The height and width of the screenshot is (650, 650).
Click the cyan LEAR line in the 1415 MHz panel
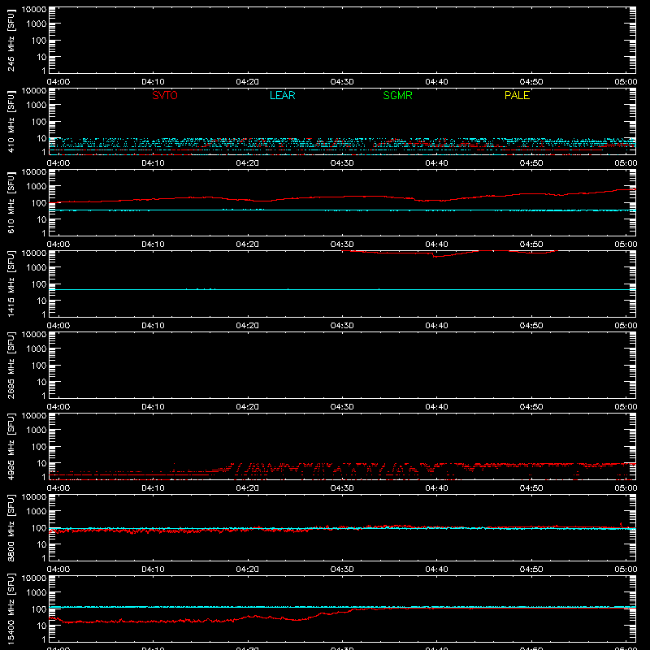(342, 289)
